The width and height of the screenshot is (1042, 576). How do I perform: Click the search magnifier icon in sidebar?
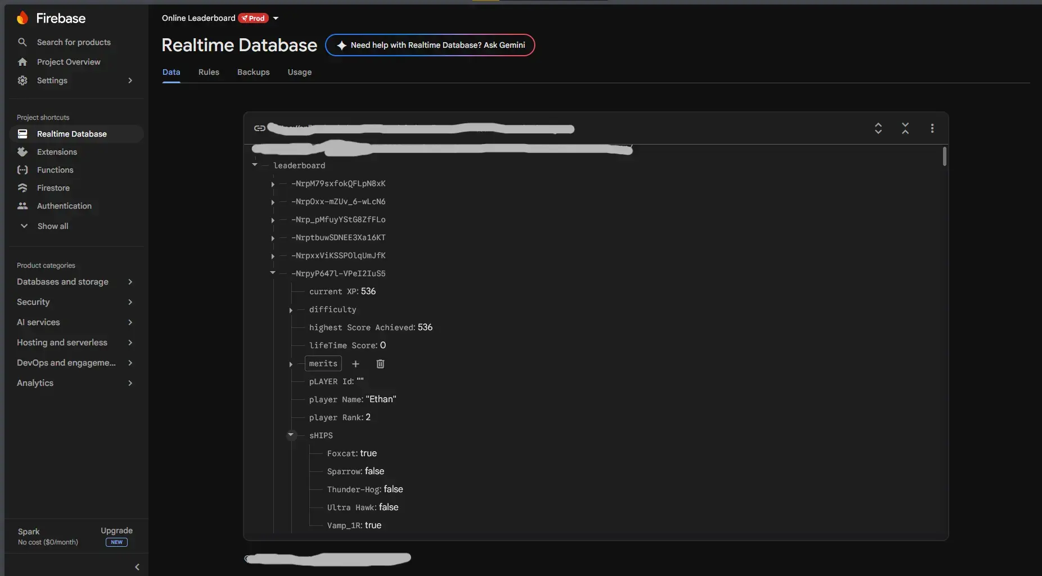coord(22,42)
